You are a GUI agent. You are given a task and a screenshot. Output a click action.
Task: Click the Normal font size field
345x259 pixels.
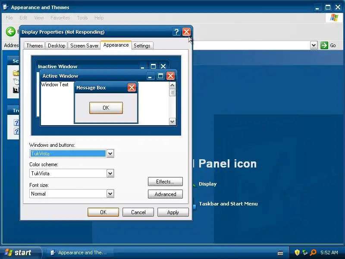pos(68,193)
